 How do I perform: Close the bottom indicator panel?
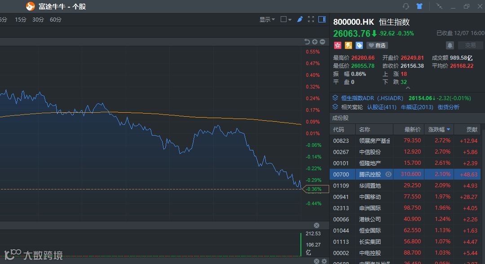click(317, 261)
